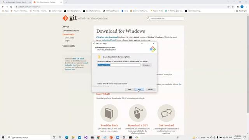Click the Download a GUI mouse icon
The width and height of the screenshot is (249, 140).
[138, 113]
